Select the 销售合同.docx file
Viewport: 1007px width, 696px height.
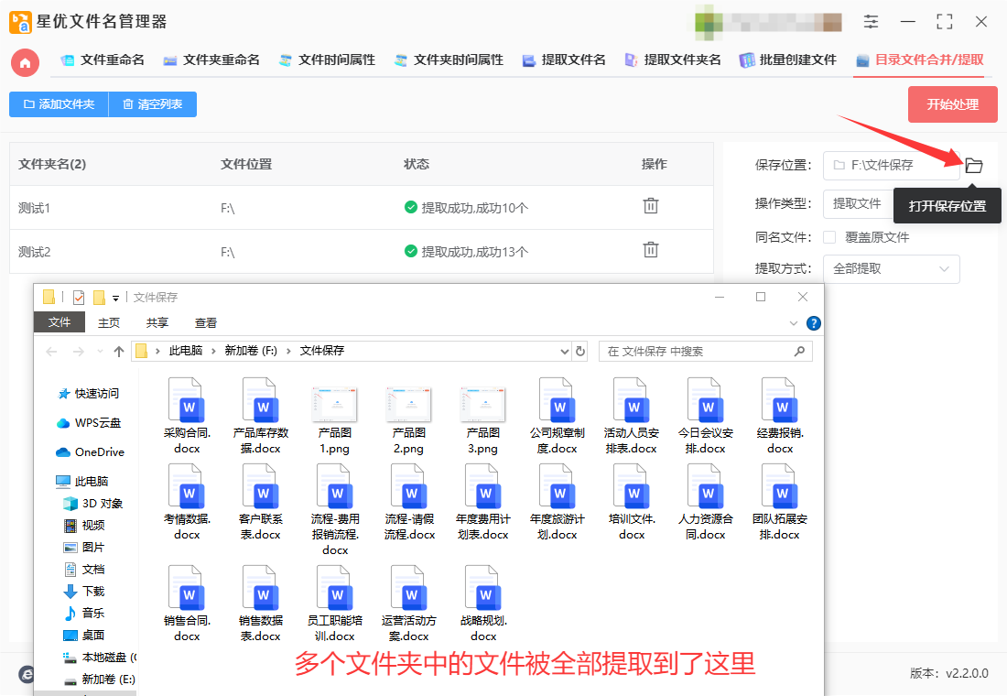[x=187, y=604]
